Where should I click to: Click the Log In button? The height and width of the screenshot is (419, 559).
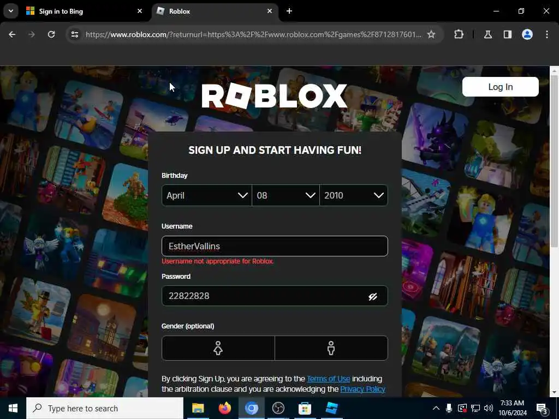click(x=500, y=87)
